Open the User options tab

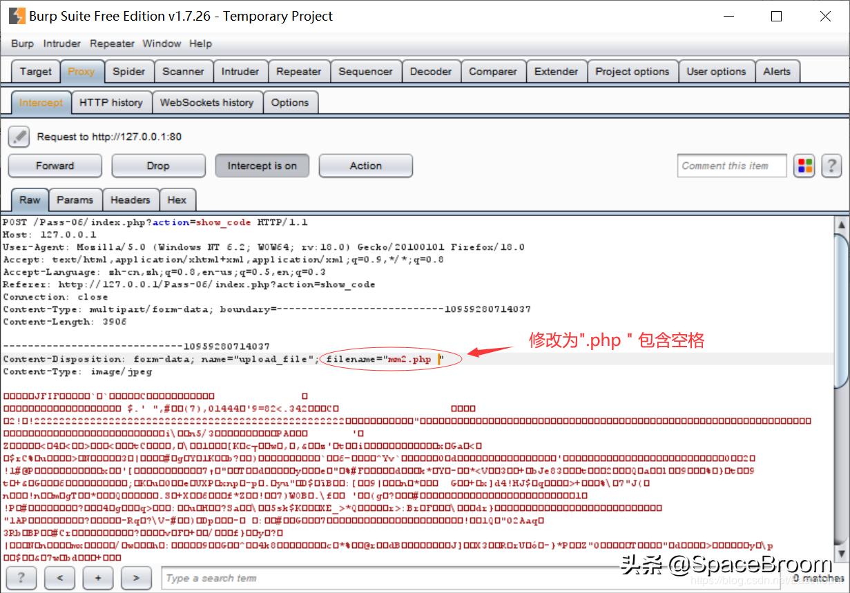coord(717,72)
